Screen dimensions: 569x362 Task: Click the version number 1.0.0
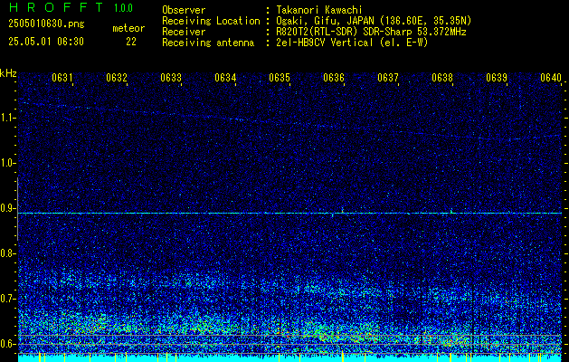pyautogui.click(x=123, y=8)
